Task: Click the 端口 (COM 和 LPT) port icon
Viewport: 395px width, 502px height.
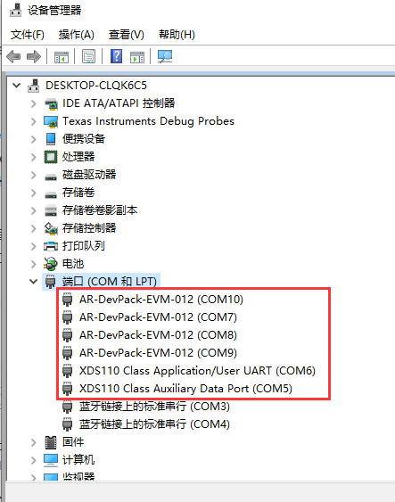Action: click(x=50, y=282)
